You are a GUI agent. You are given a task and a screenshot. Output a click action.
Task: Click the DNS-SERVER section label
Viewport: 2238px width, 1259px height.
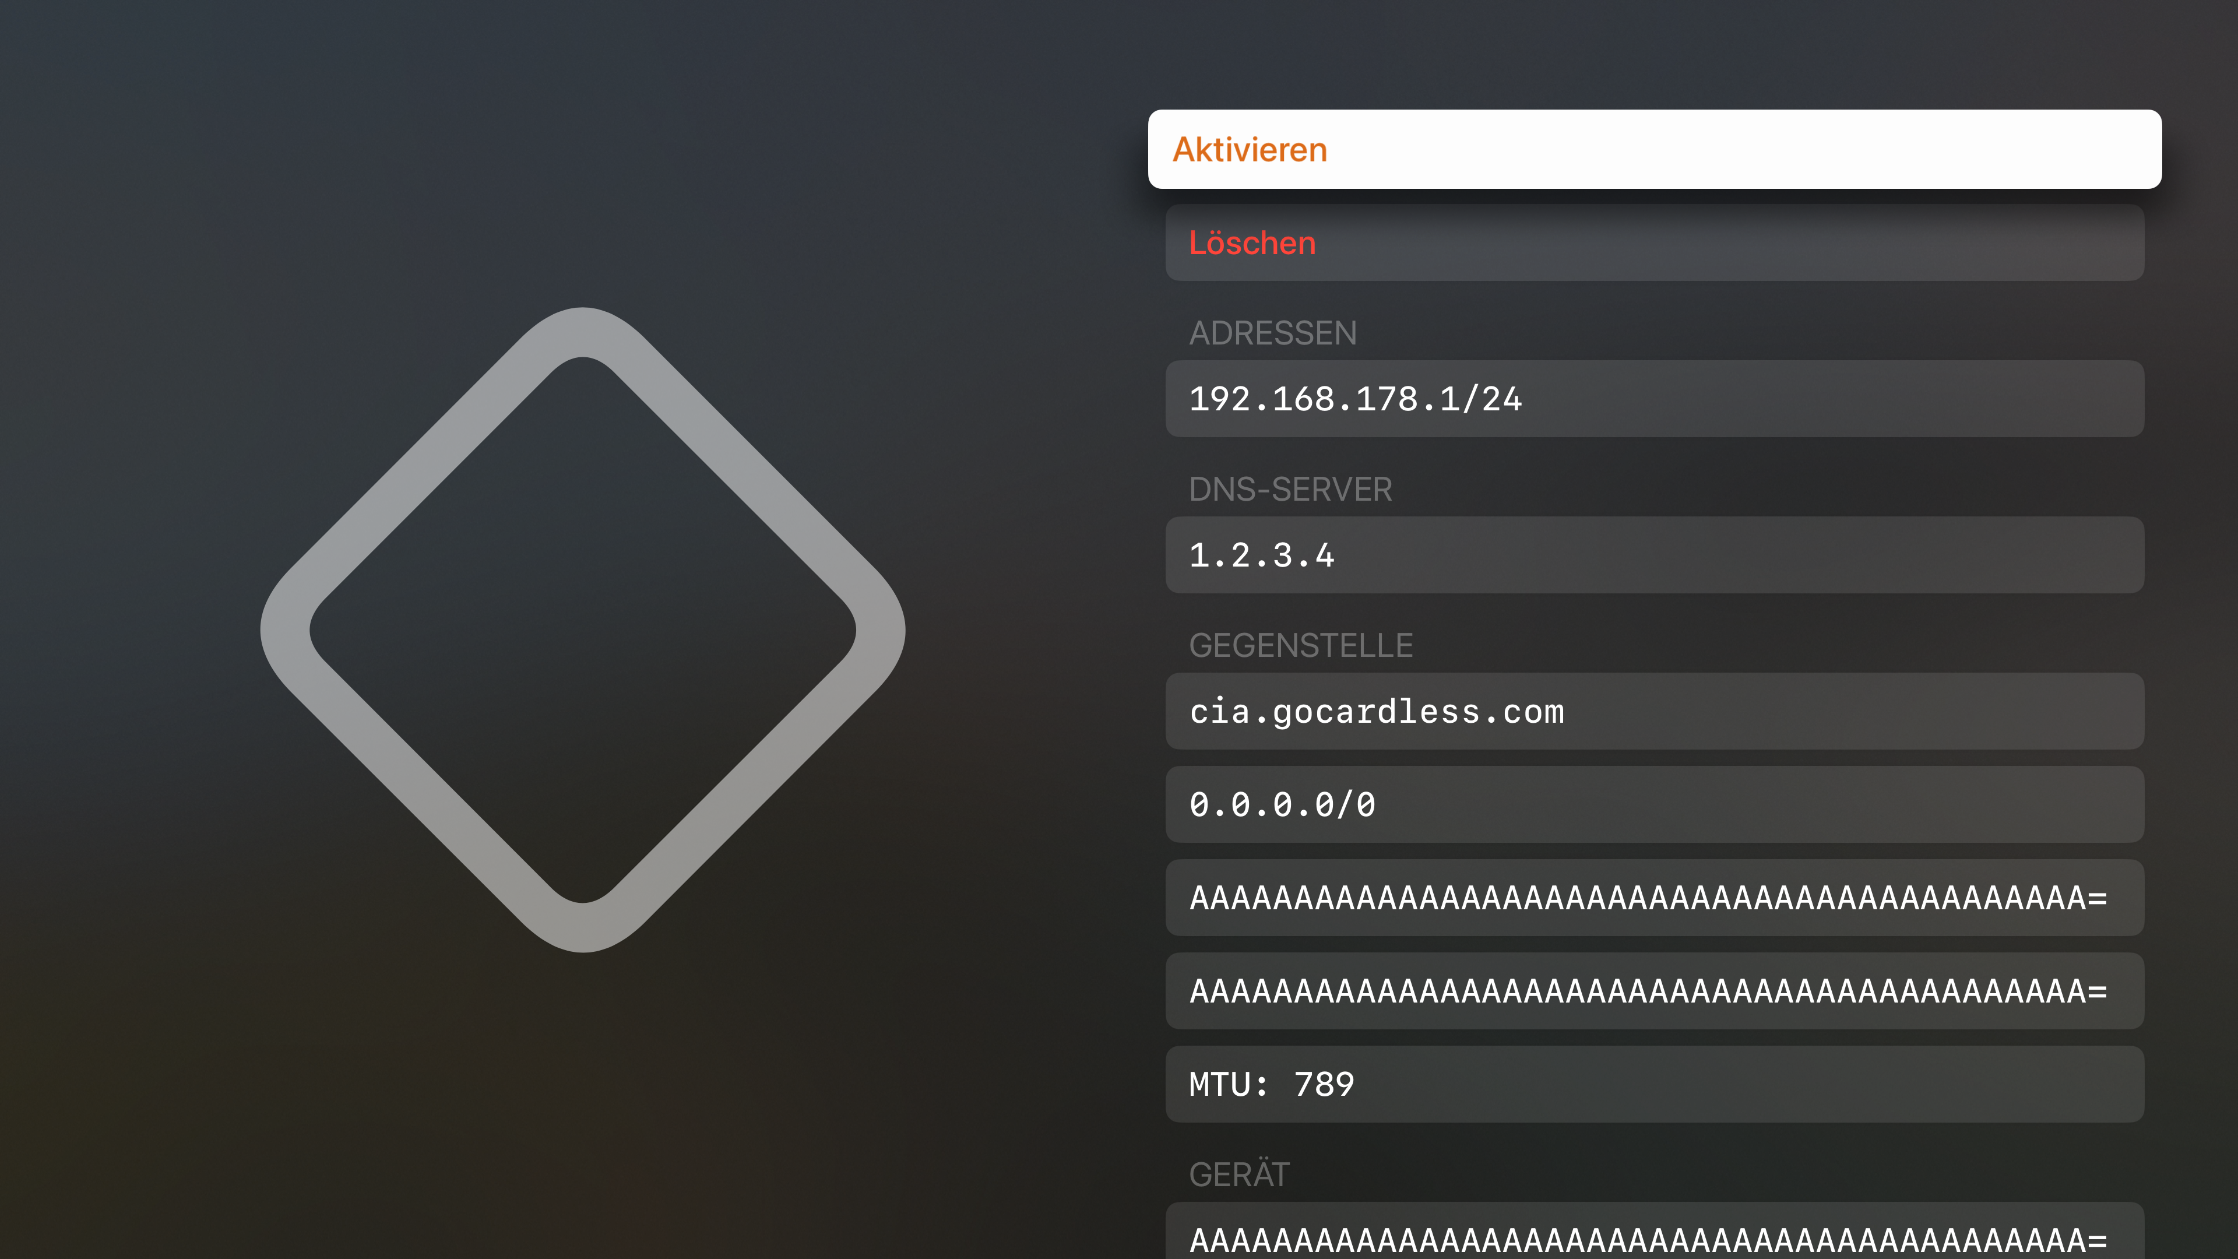point(1290,489)
